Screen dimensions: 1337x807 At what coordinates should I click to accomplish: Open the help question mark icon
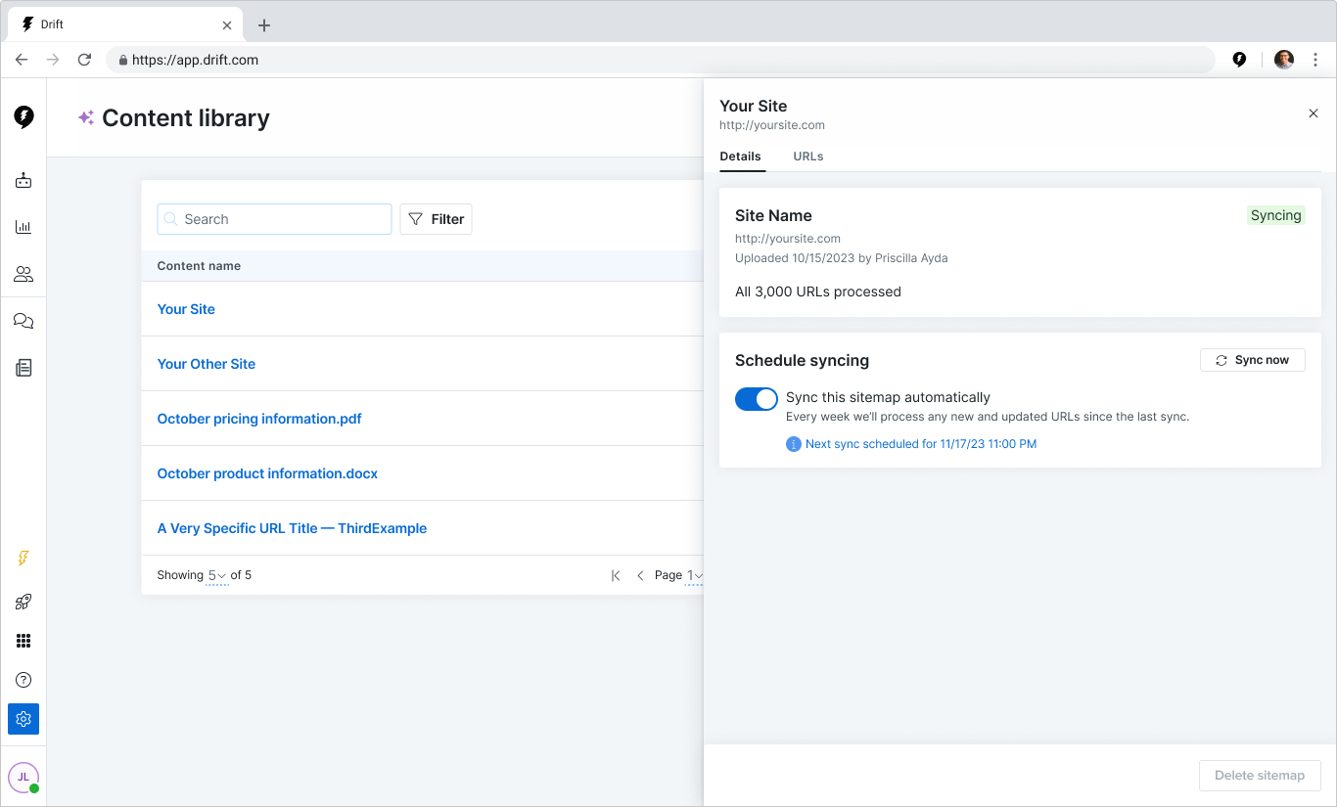point(23,680)
